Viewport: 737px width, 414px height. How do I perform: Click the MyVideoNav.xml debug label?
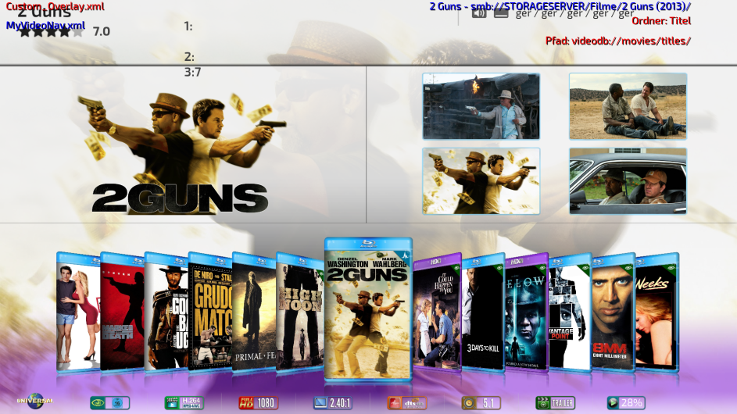coord(45,25)
